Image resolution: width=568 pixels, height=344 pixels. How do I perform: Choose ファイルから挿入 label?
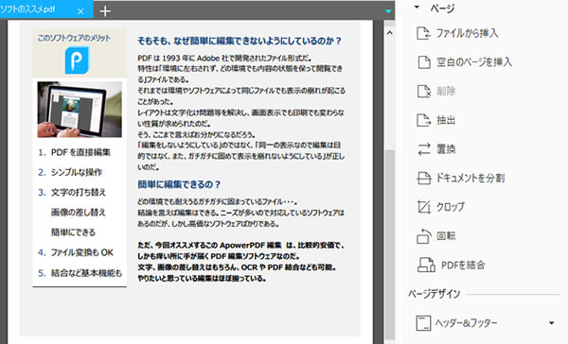pos(467,33)
